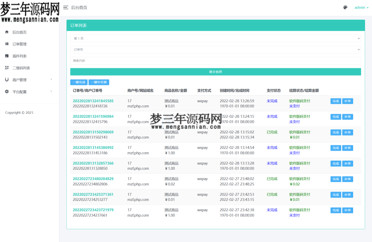Open order link 2022022813241845585
Image resolution: width=372 pixels, height=242 pixels.
(x=93, y=101)
